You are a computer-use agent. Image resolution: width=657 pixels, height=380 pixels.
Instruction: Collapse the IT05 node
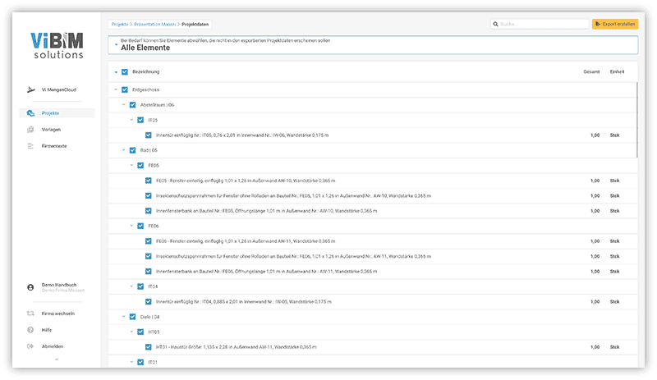(x=131, y=120)
